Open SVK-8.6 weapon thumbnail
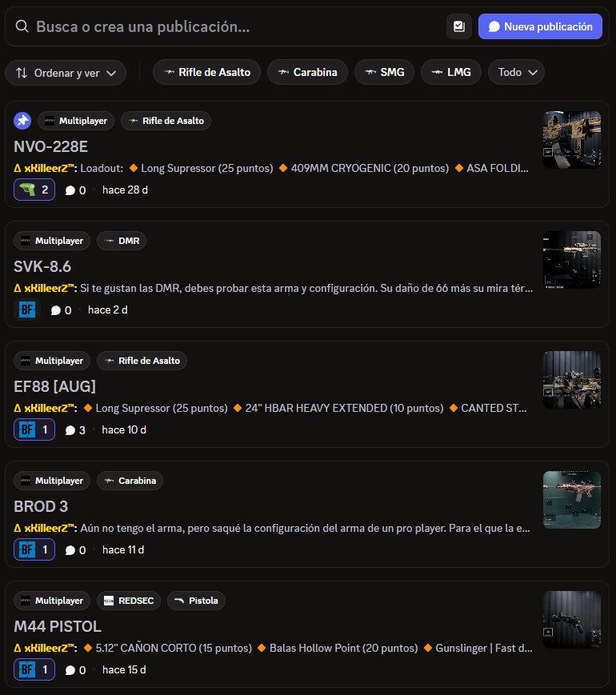Image resolution: width=616 pixels, height=695 pixels. coord(572,260)
